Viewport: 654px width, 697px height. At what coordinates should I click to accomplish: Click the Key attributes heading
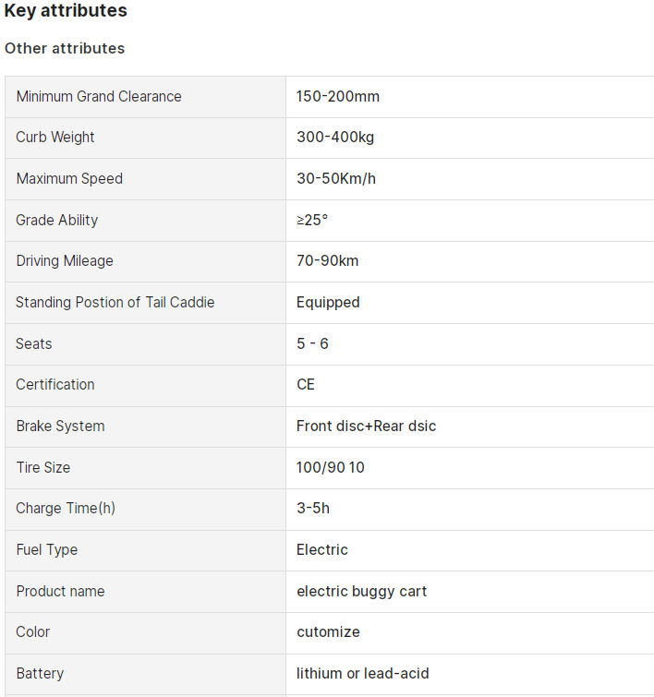(x=66, y=11)
